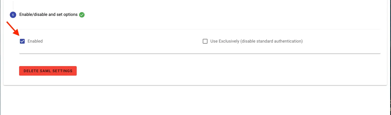
Task: Click the green checkmark status icon
Action: (x=82, y=15)
